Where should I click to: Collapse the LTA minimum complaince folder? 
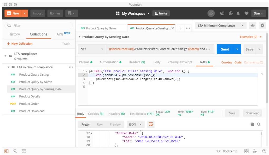8,67
